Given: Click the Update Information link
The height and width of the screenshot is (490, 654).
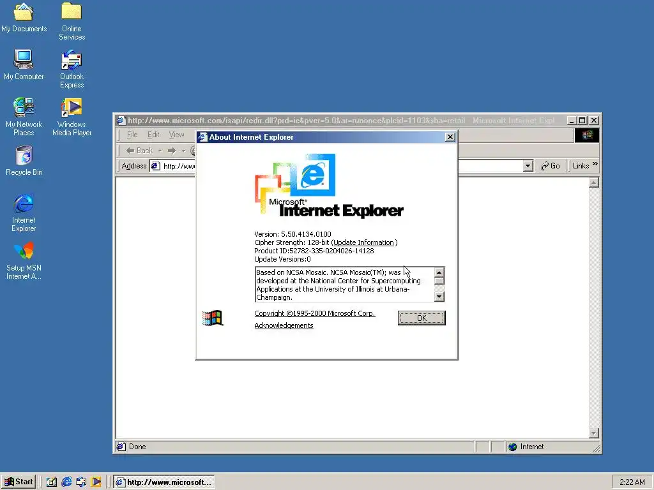Looking at the screenshot, I should pos(363,242).
